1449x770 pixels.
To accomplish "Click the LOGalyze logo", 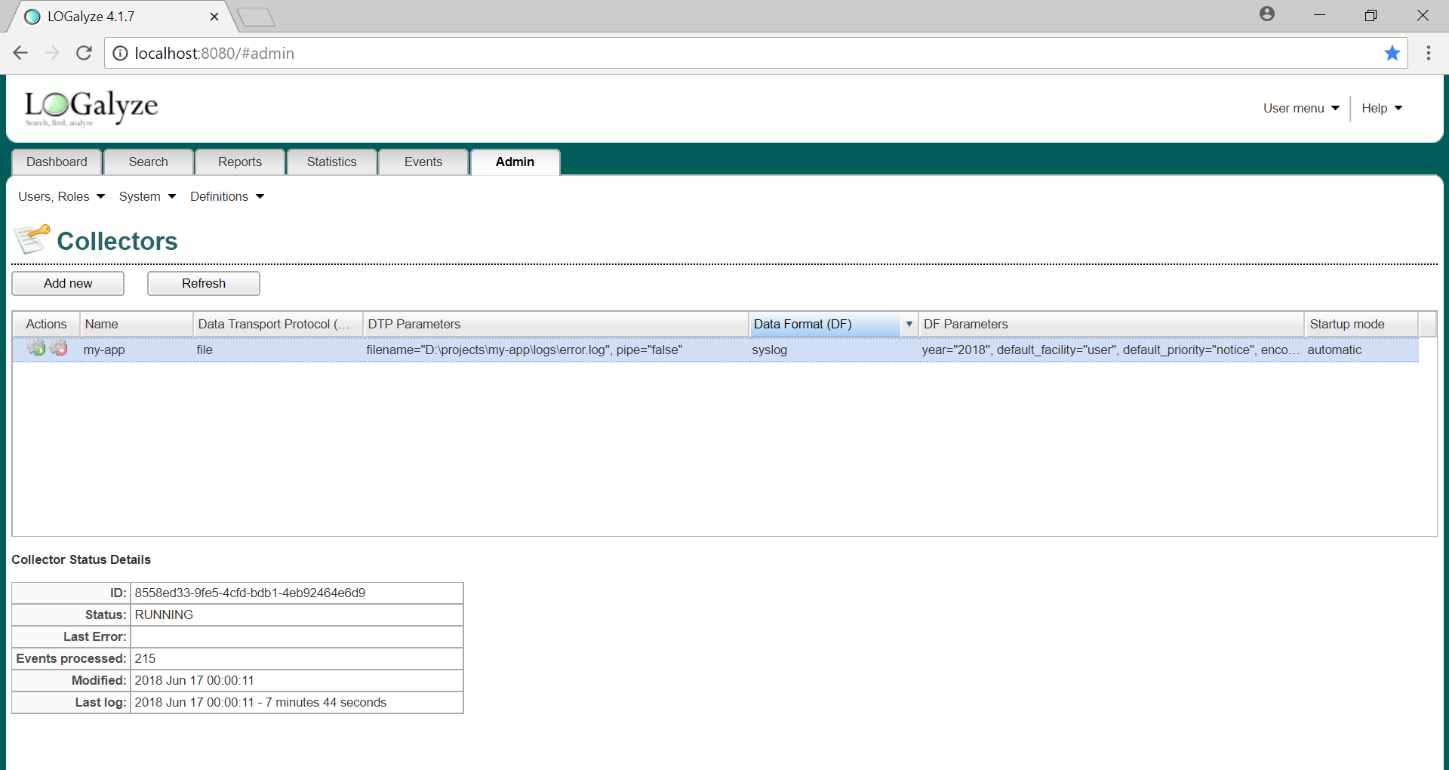I will (91, 108).
